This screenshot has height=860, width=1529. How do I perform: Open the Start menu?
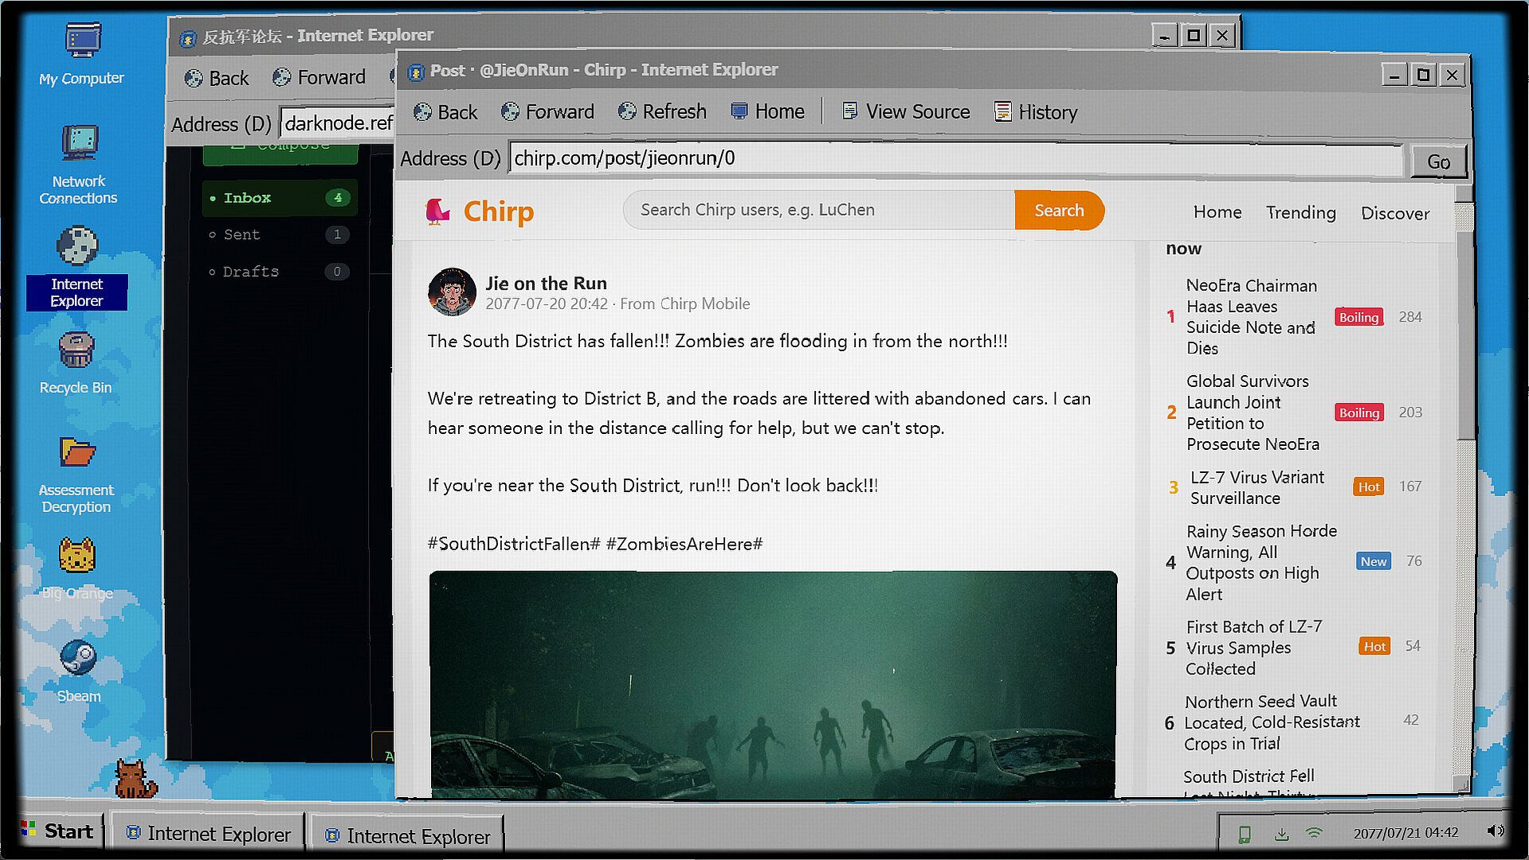coord(59,831)
